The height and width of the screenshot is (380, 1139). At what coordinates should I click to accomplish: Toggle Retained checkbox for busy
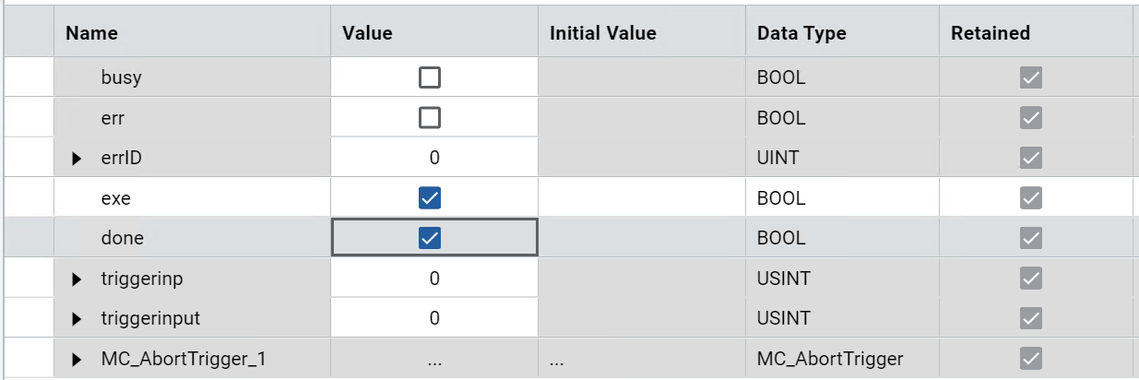pyautogui.click(x=1031, y=78)
